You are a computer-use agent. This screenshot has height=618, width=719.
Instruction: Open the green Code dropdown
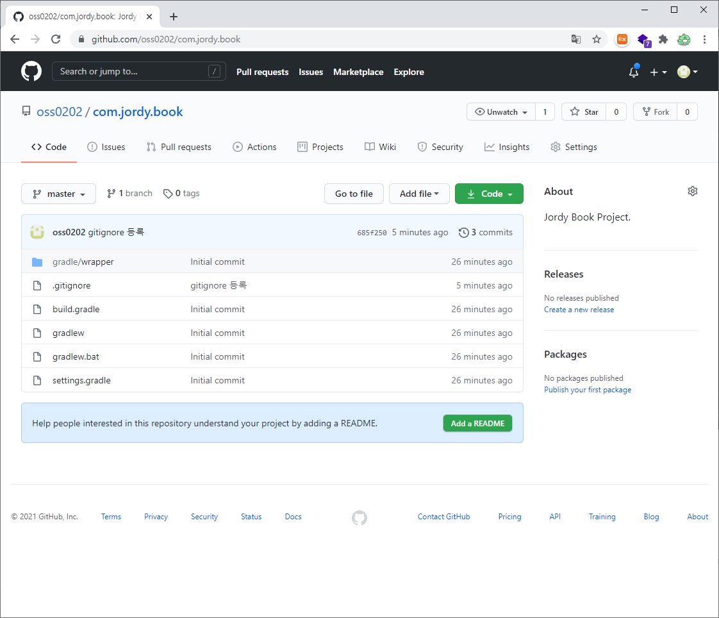click(x=489, y=194)
